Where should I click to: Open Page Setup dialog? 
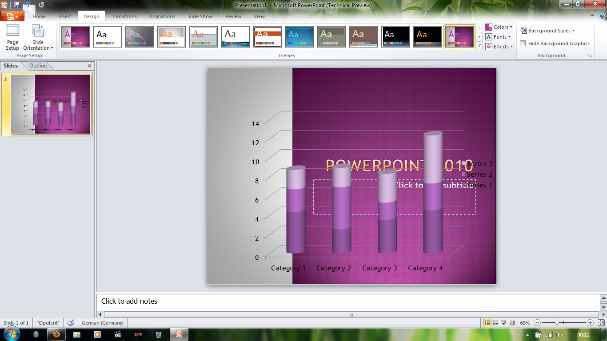tap(12, 38)
